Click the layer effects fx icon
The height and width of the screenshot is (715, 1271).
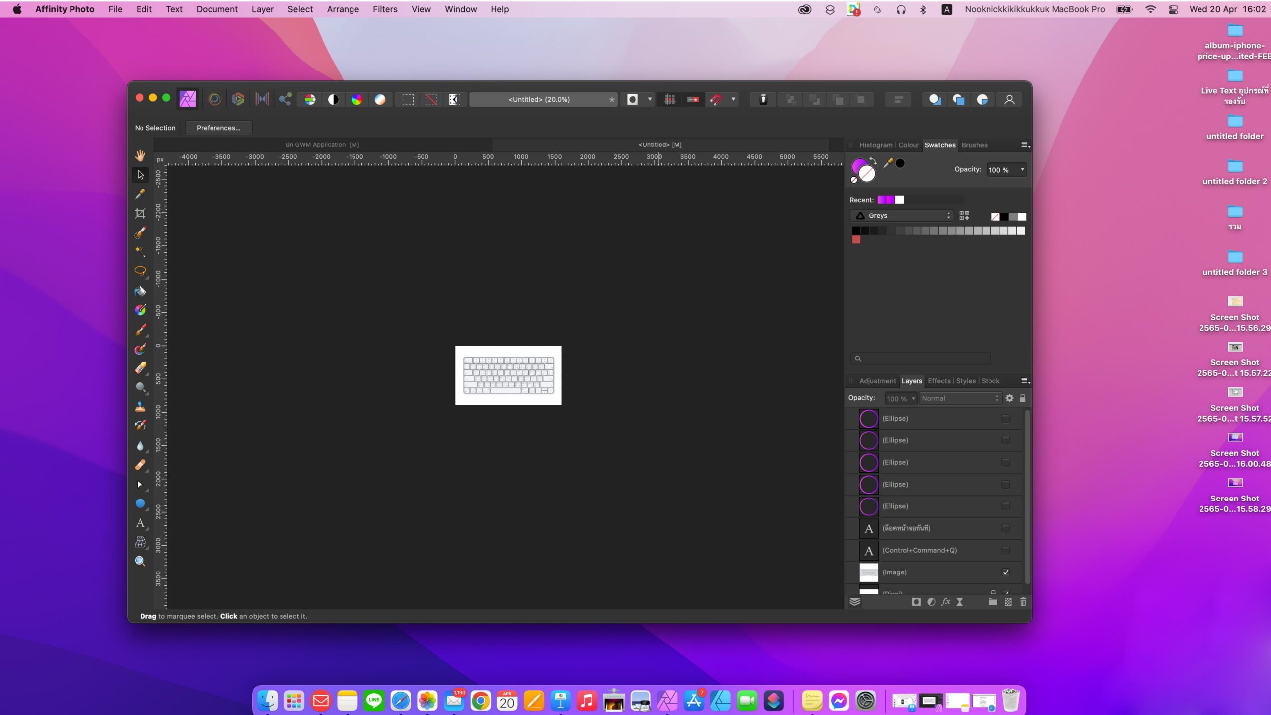pos(945,602)
